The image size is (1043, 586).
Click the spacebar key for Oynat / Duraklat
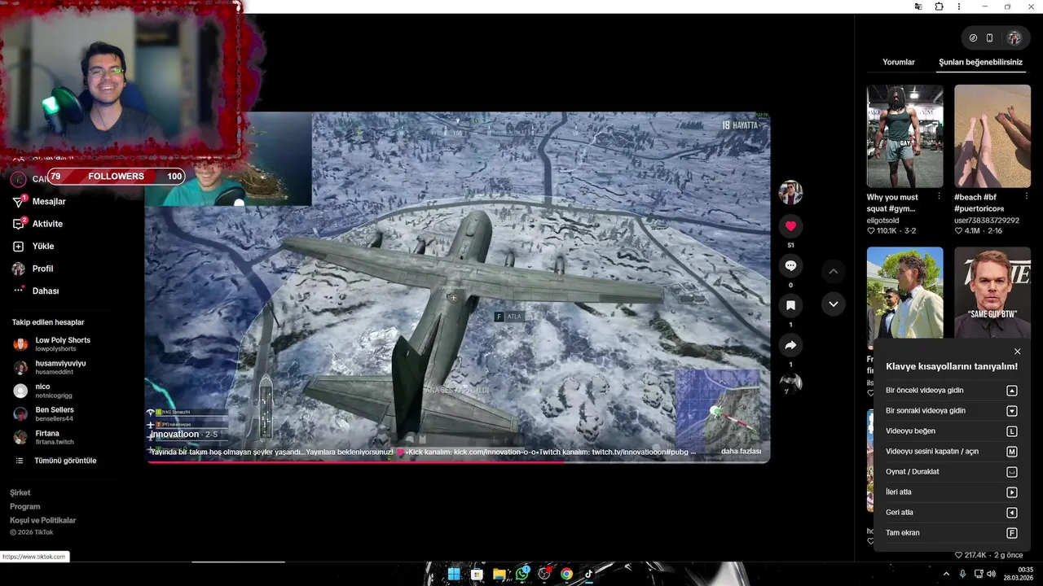coord(1012,472)
